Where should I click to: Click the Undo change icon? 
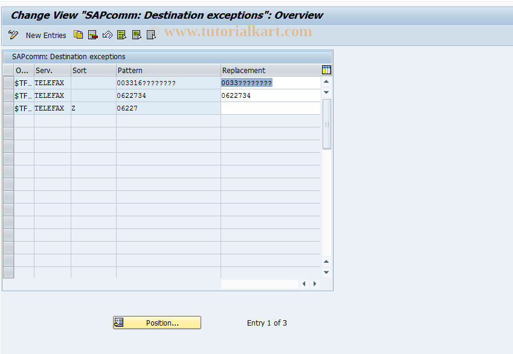pos(107,34)
